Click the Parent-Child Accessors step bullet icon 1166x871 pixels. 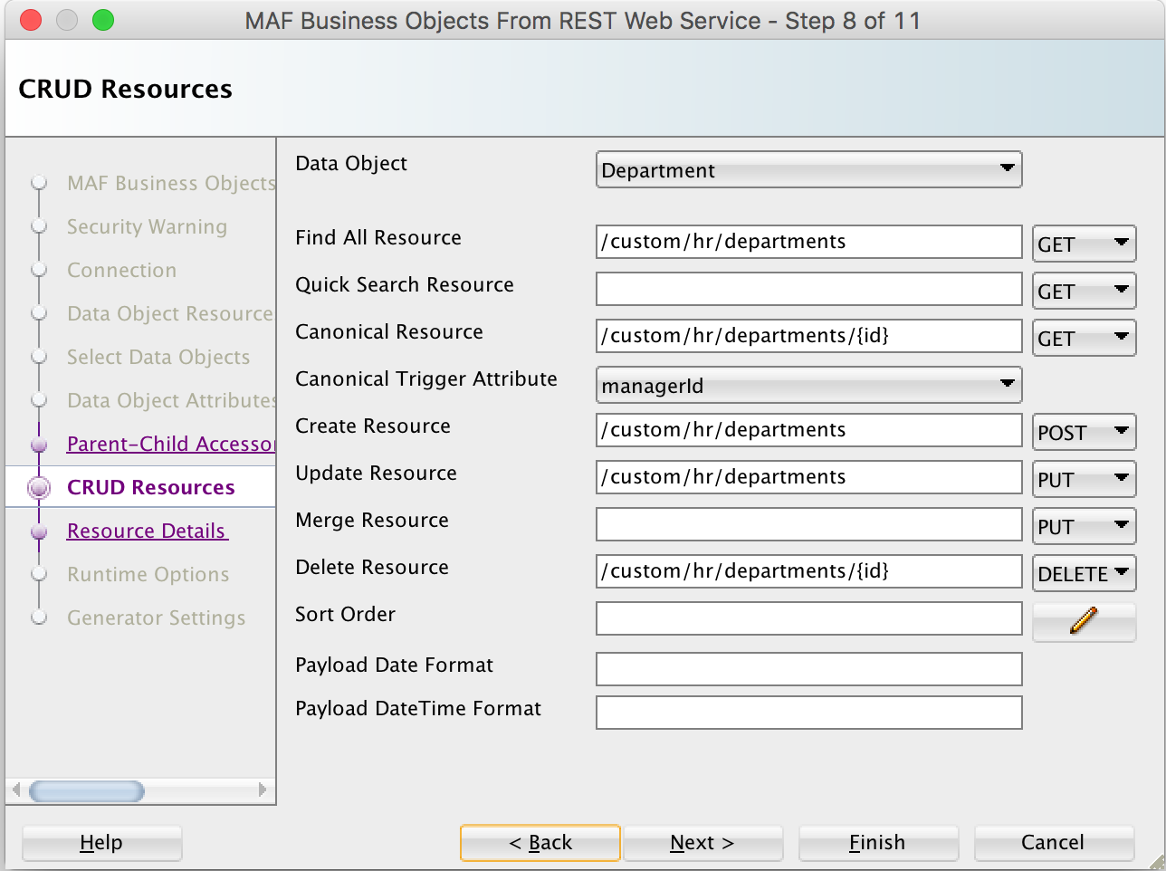pyautogui.click(x=39, y=445)
